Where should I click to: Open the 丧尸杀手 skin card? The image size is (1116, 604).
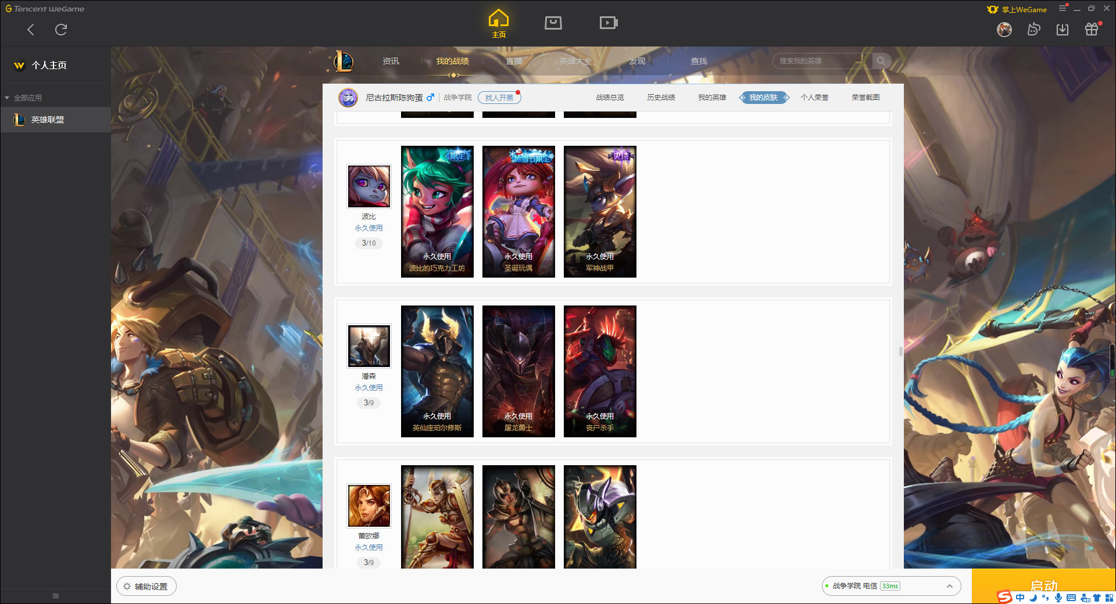pos(600,371)
